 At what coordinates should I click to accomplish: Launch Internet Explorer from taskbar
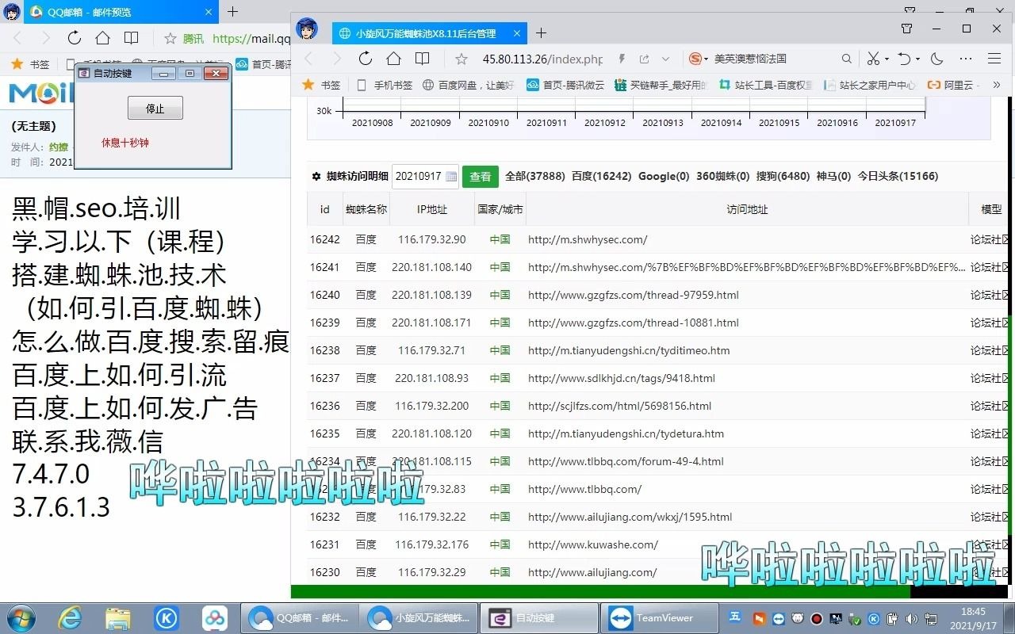click(x=69, y=617)
